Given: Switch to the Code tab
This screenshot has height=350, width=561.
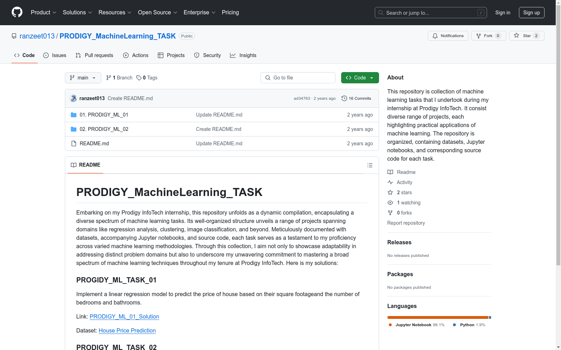Looking at the screenshot, I should pos(24,55).
